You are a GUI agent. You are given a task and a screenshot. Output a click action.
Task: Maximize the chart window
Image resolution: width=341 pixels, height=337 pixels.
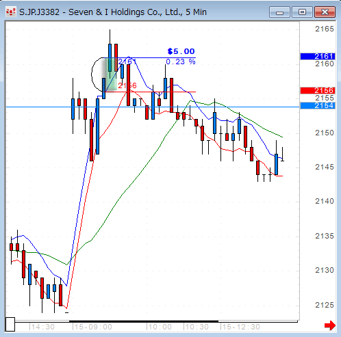click(x=302, y=12)
